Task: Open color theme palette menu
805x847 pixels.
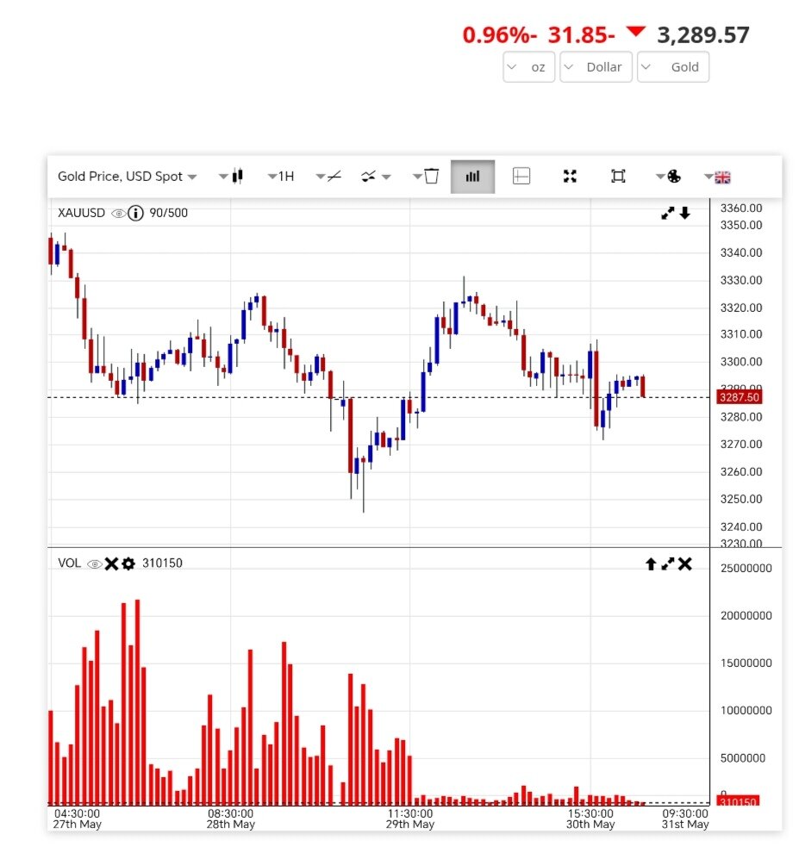Action: click(669, 177)
